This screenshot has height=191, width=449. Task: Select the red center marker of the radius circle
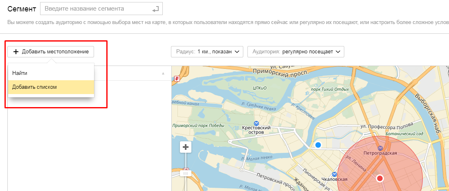[380, 178]
